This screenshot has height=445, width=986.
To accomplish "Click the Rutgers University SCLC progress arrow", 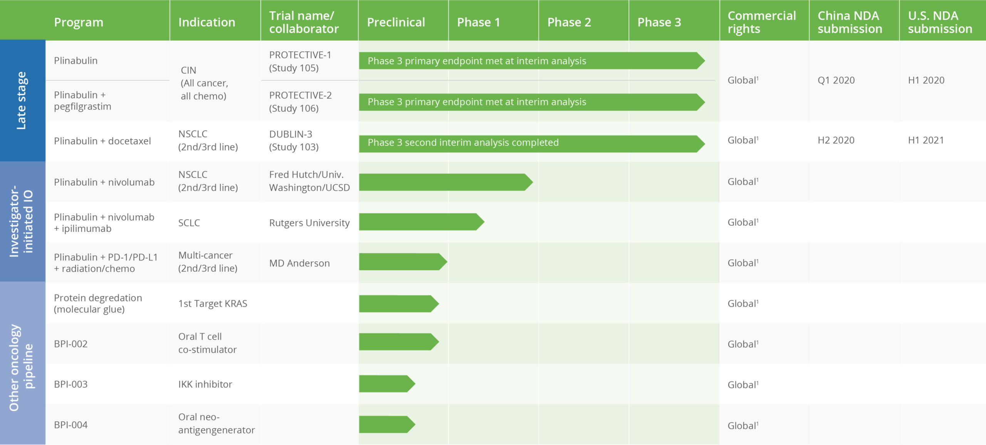I will pos(421,222).
